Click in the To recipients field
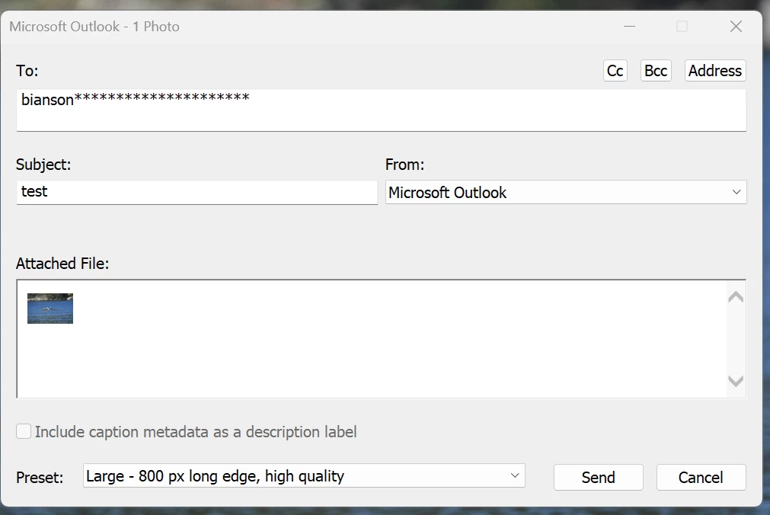The image size is (770, 515). click(x=381, y=110)
